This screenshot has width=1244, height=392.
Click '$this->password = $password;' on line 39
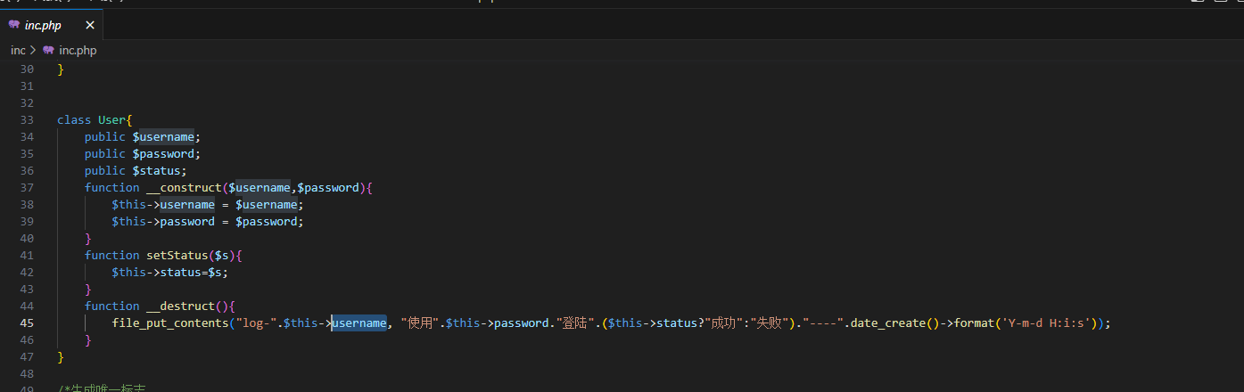click(208, 221)
